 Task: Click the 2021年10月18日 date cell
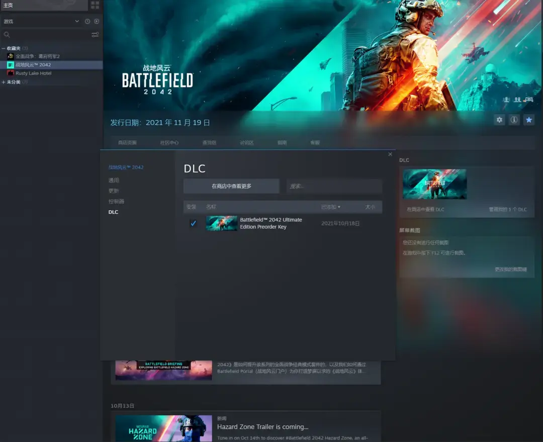point(340,223)
